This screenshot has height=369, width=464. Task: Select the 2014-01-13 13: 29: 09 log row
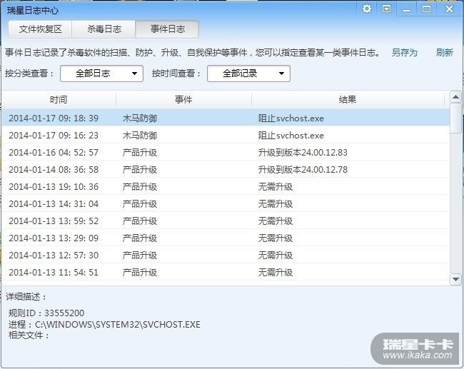tap(226, 238)
